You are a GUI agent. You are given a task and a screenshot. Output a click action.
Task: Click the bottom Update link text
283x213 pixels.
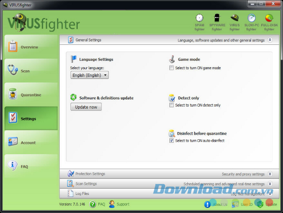(271, 205)
